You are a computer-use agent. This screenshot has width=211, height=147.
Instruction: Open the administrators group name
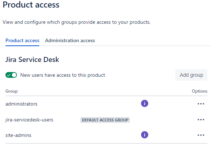point(21,104)
